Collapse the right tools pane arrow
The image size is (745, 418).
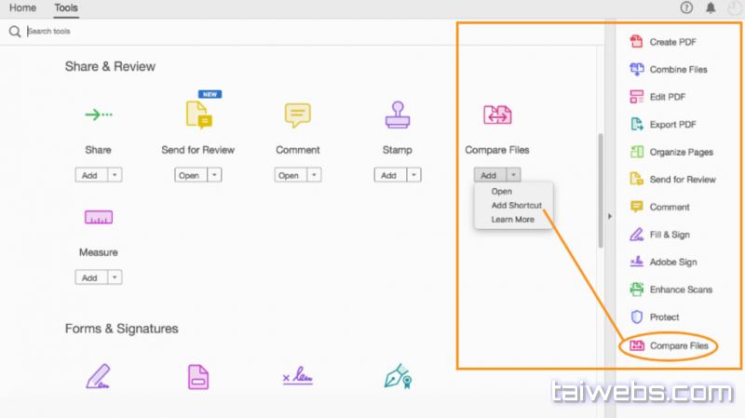tap(610, 216)
